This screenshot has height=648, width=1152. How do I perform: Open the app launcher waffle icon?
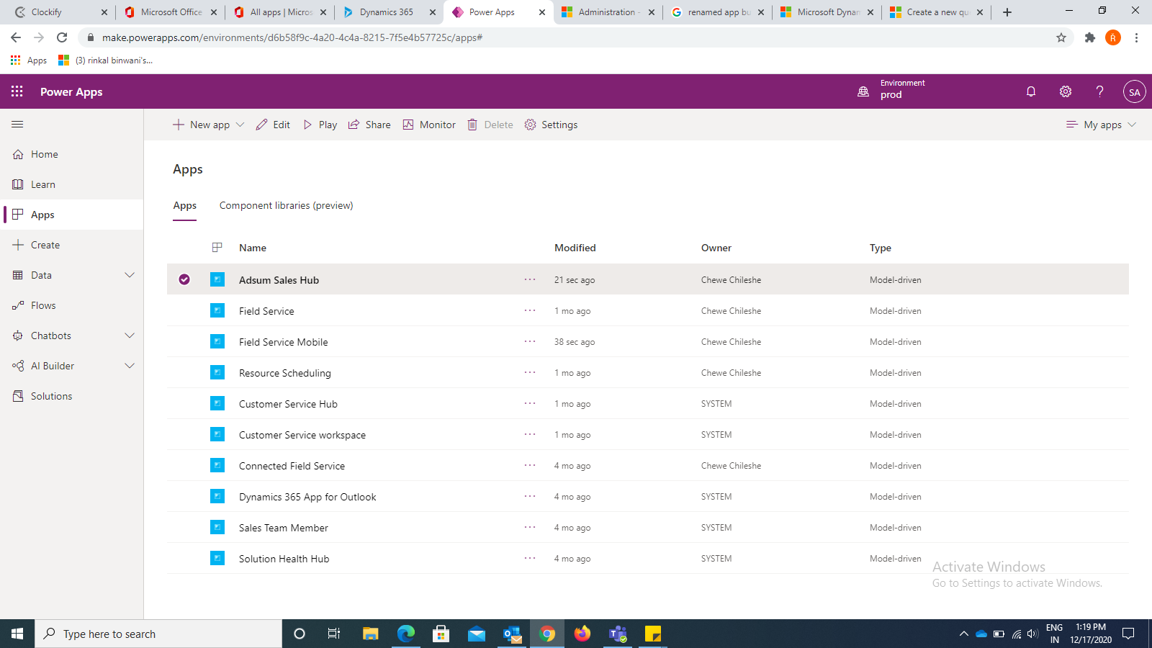tap(17, 91)
